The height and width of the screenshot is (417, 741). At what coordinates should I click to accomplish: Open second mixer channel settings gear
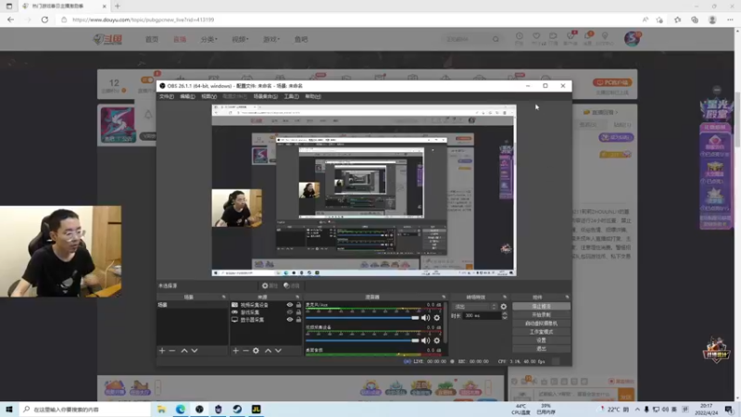tap(436, 340)
